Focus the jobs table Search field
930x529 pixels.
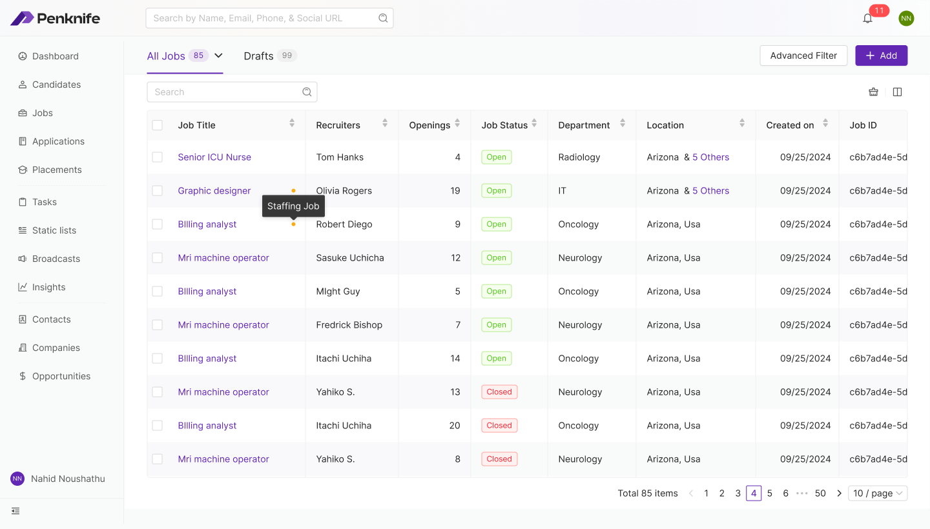point(232,92)
